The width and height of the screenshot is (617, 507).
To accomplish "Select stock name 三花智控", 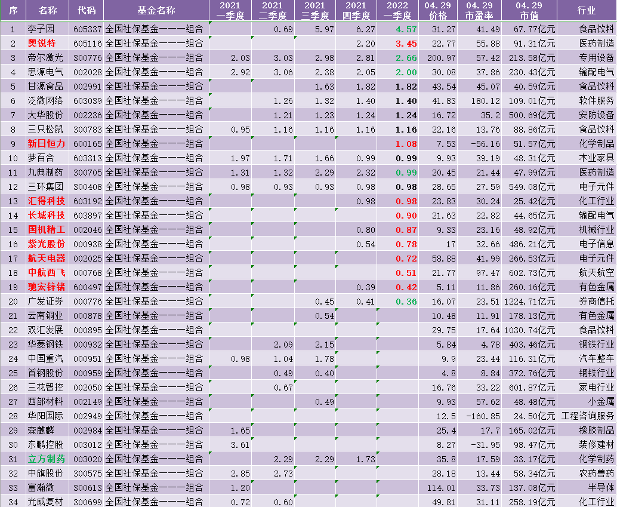I will pos(45,387).
